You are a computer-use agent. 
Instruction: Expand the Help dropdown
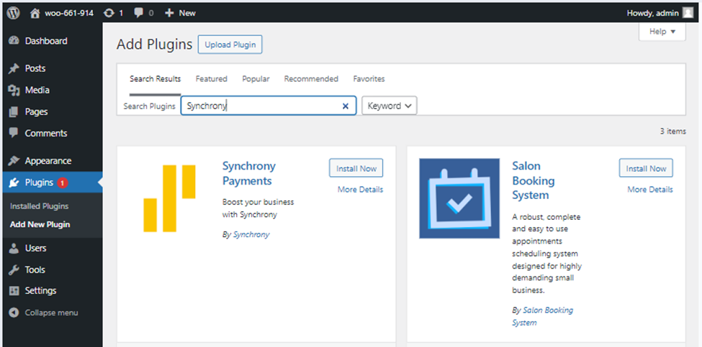click(662, 32)
